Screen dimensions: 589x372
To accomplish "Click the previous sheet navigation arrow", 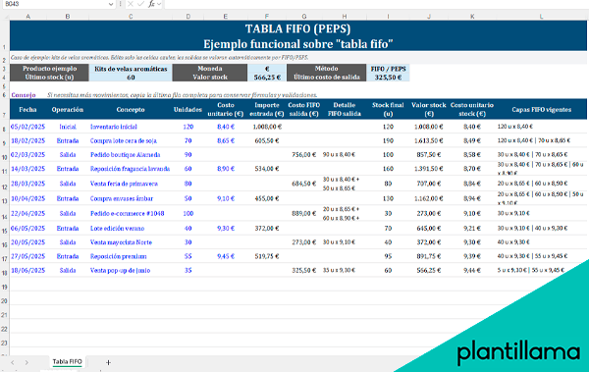I will 13,362.
